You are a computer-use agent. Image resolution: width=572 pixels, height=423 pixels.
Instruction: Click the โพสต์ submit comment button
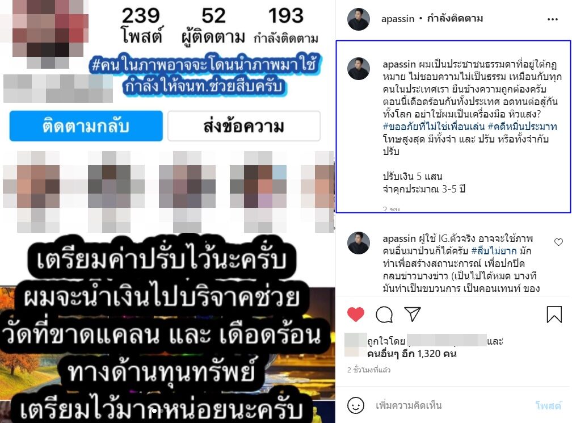point(548,405)
